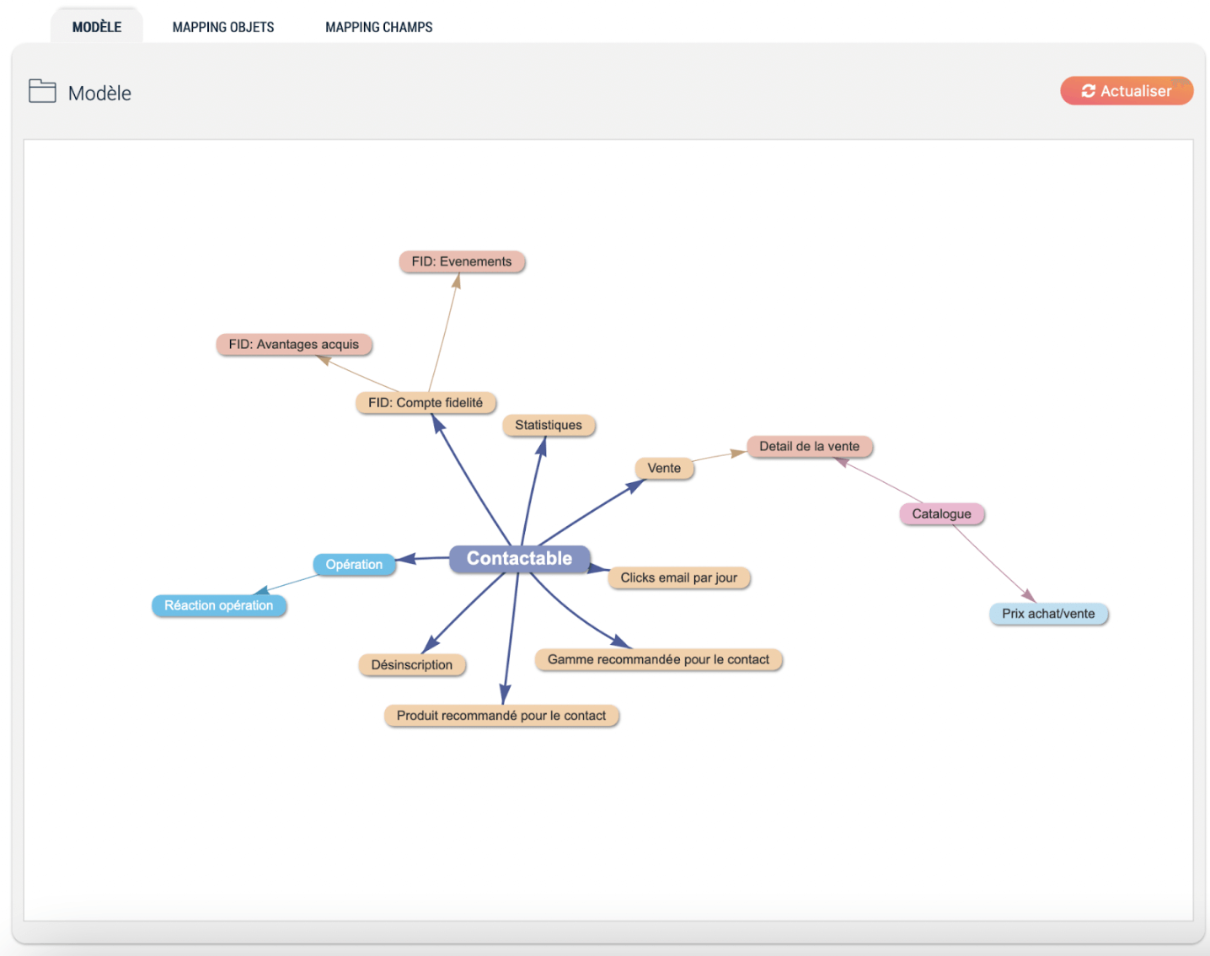
Task: Select the Vente node
Action: click(x=664, y=468)
